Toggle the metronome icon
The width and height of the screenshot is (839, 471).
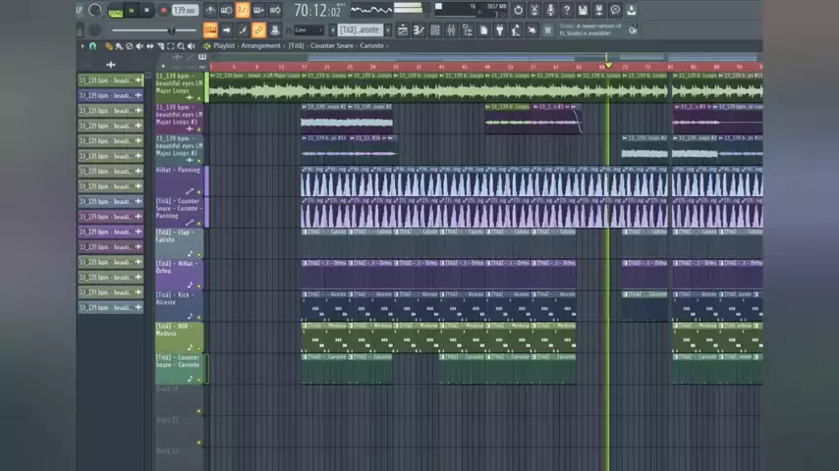coord(210,10)
